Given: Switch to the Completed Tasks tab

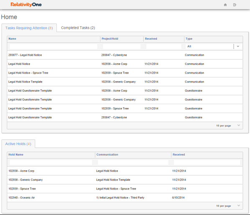Looking at the screenshot, I should [78, 28].
